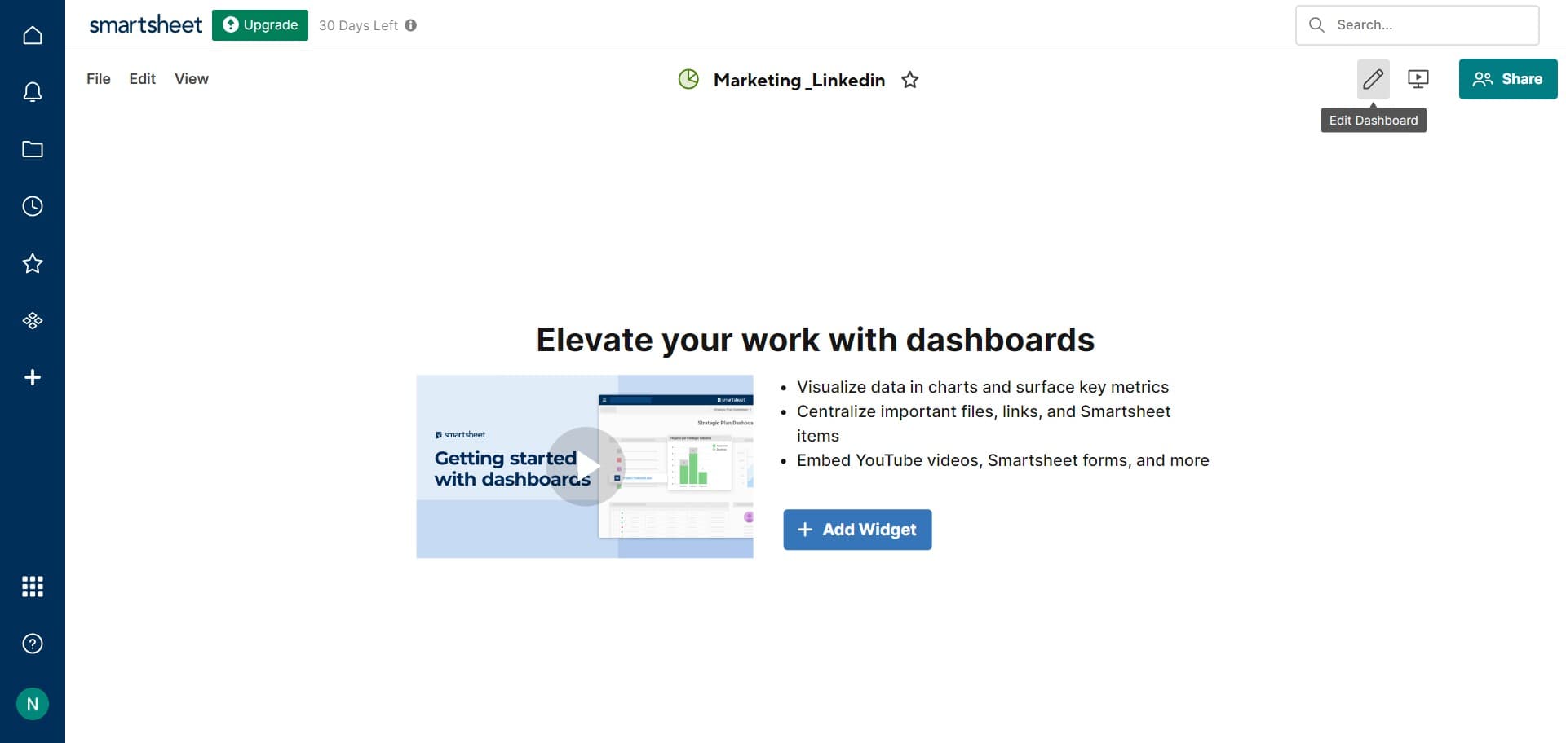Click the Upgrade button
This screenshot has height=743, width=1566.
(x=260, y=25)
